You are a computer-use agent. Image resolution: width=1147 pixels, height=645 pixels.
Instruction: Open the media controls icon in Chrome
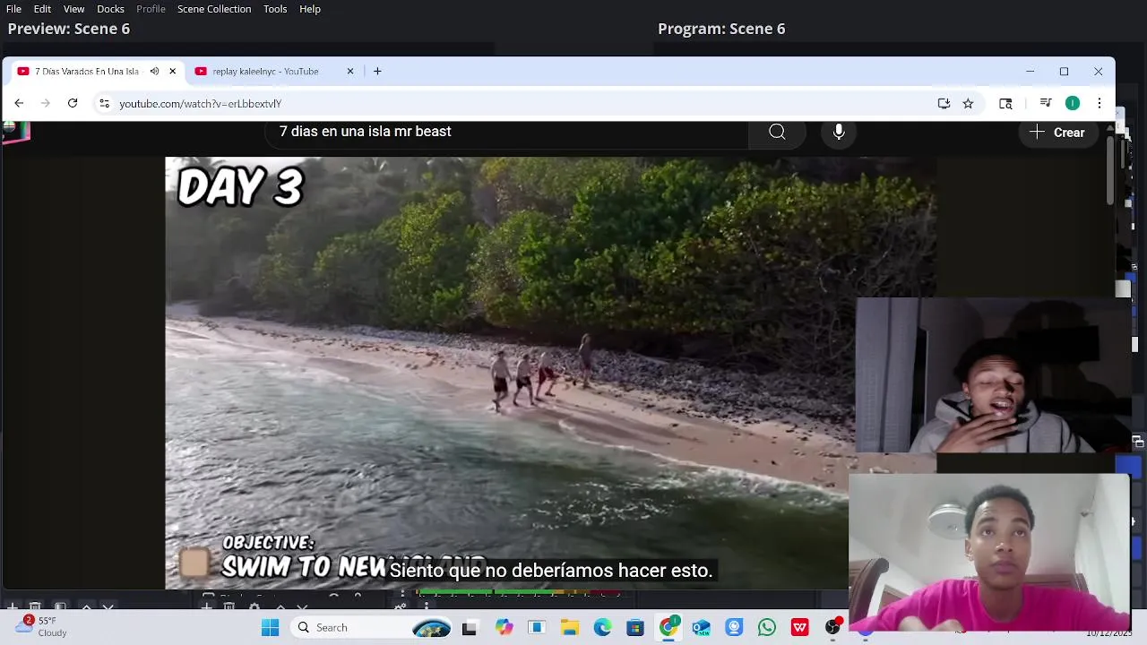pos(1045,103)
